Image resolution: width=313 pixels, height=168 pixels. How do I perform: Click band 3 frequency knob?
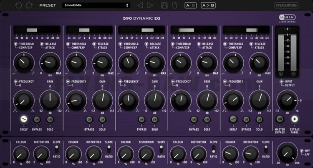point(129,100)
